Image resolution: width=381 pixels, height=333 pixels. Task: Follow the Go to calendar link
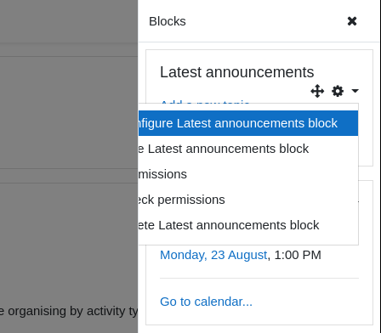[x=206, y=302]
